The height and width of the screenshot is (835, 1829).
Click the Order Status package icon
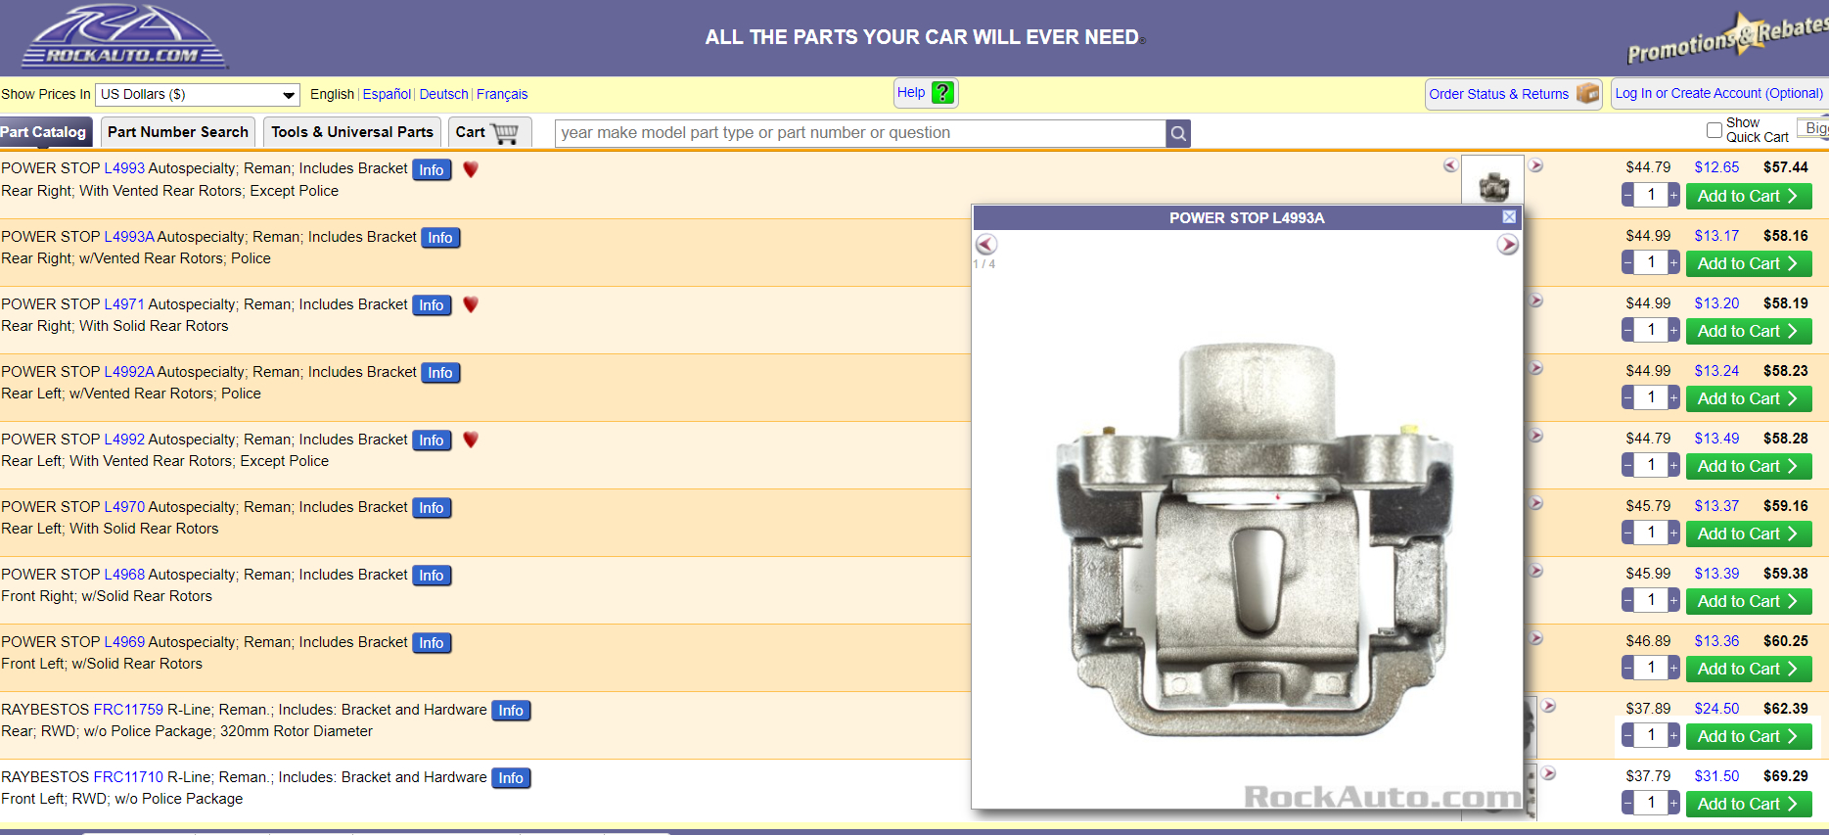point(1587,94)
